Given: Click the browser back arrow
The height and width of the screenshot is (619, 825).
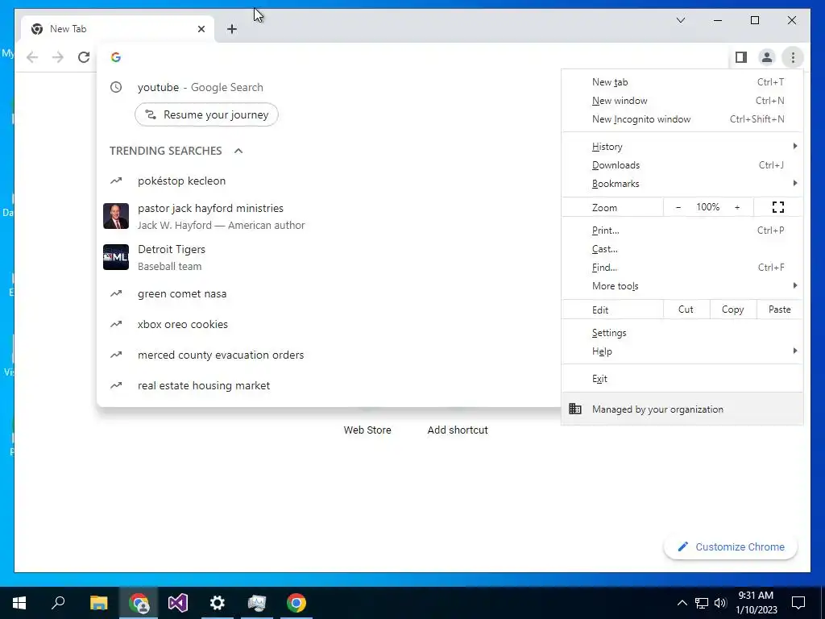Looking at the screenshot, I should (x=32, y=57).
